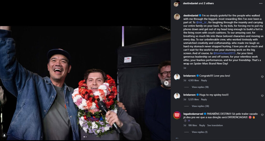
Task: Expand View replies (1)
Action: pos(200,132)
